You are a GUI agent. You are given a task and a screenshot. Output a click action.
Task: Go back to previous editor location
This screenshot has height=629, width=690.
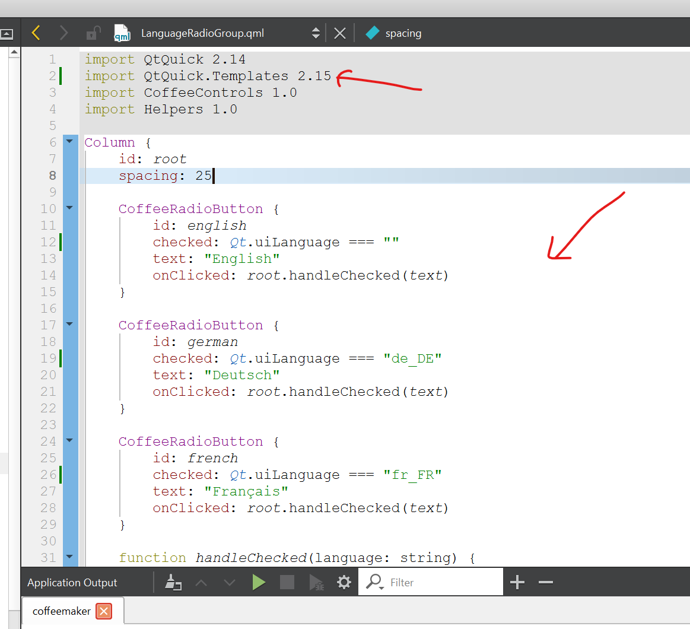36,33
